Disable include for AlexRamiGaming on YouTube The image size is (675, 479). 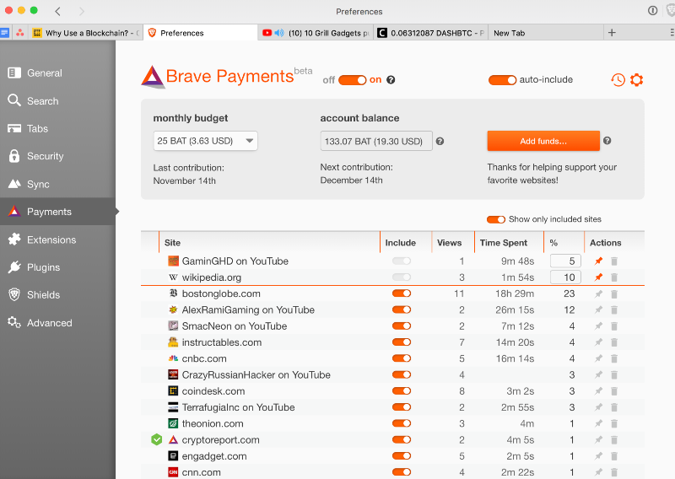pyautogui.click(x=402, y=309)
